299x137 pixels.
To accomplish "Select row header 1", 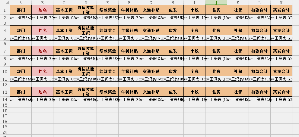I will tap(5, 10).
